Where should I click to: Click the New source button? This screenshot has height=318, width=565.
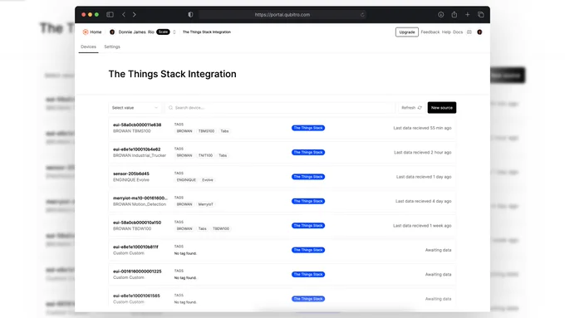442,108
